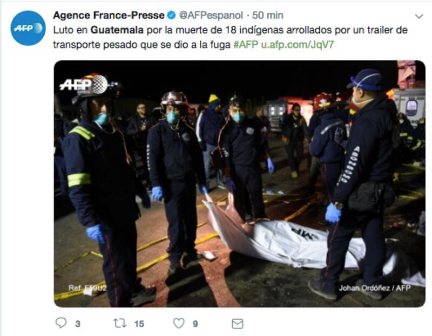The height and width of the screenshot is (336, 432).
Task: Click the AFP profile avatar
Action: [x=28, y=28]
